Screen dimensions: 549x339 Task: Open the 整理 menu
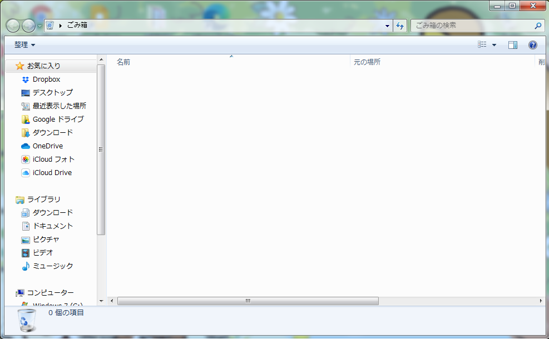click(21, 44)
